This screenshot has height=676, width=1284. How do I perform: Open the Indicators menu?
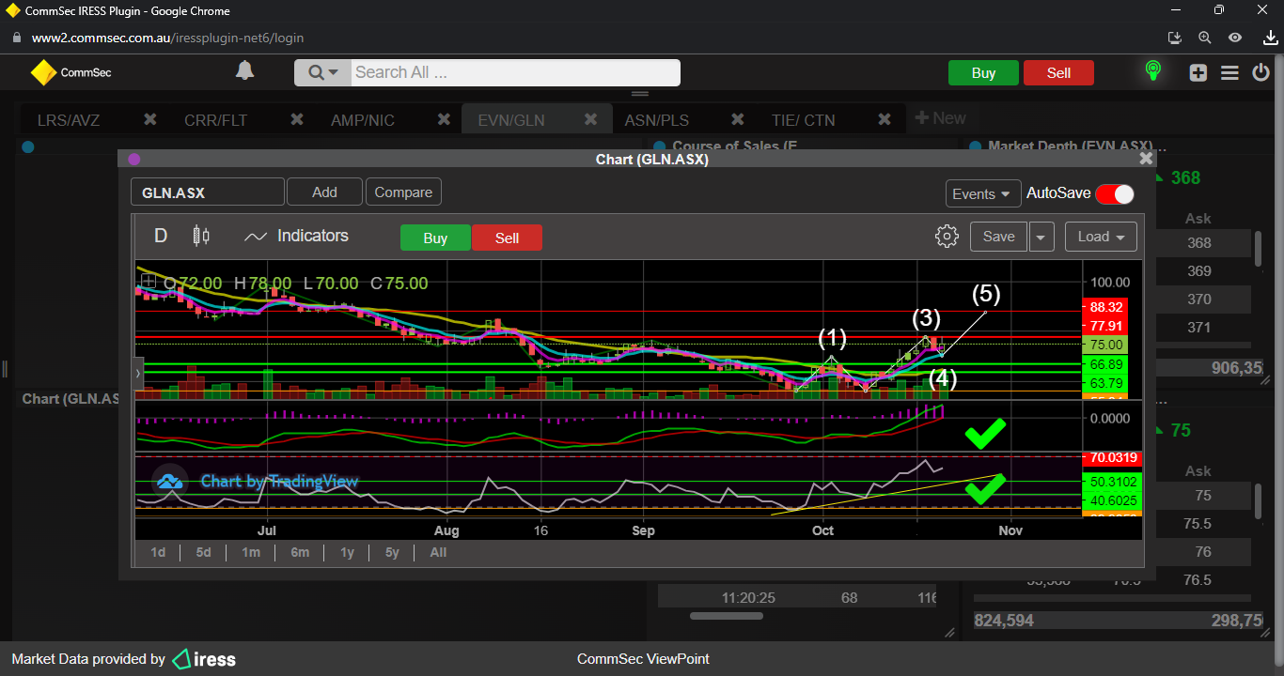pyautogui.click(x=296, y=237)
